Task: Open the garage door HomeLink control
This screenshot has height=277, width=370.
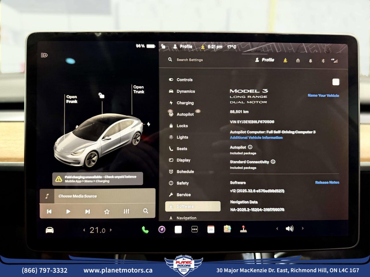Action: [x=298, y=61]
